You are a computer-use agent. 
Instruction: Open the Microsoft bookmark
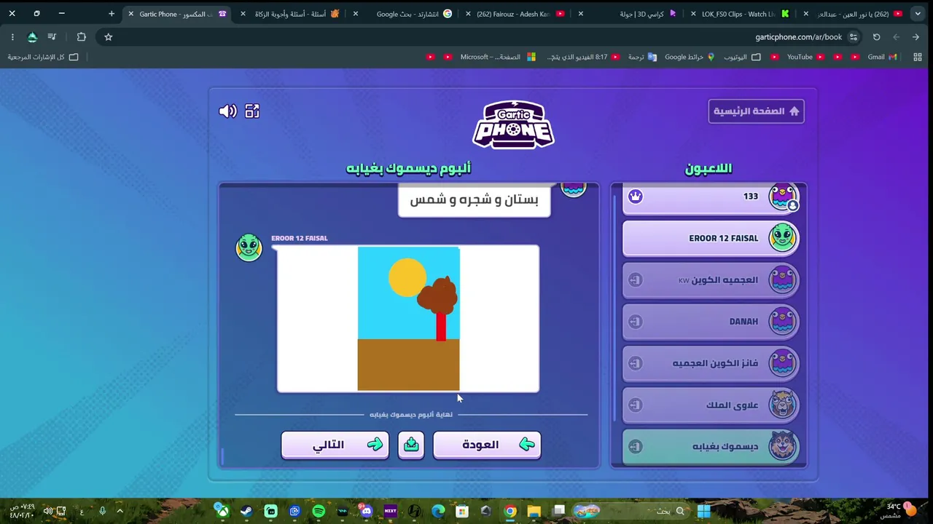[498, 57]
